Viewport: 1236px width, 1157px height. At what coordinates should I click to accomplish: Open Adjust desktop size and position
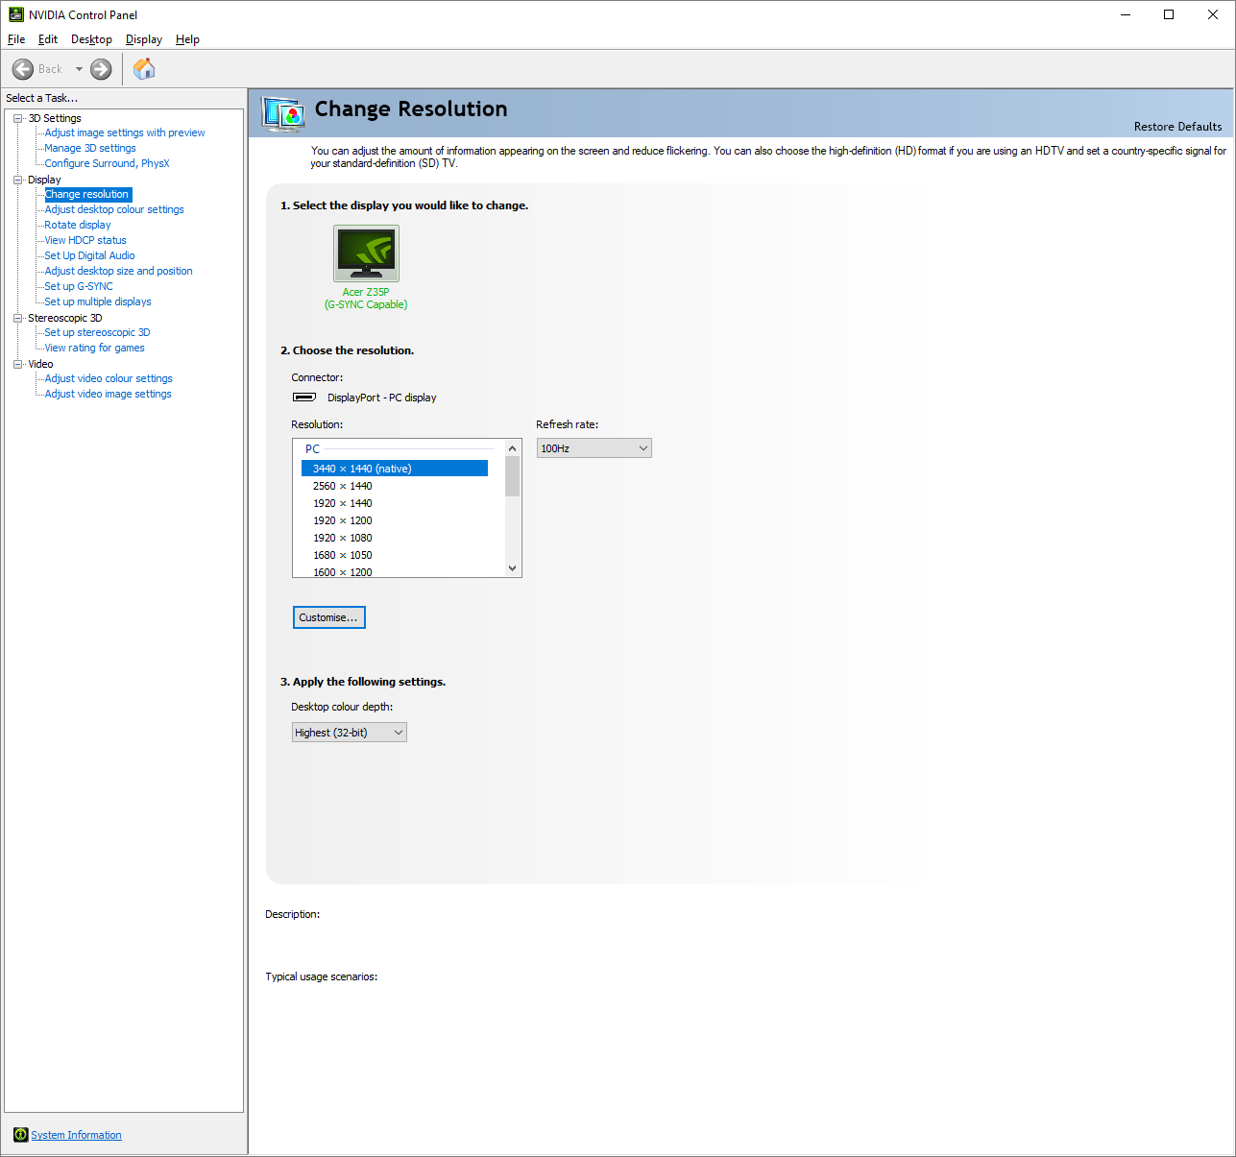click(118, 271)
